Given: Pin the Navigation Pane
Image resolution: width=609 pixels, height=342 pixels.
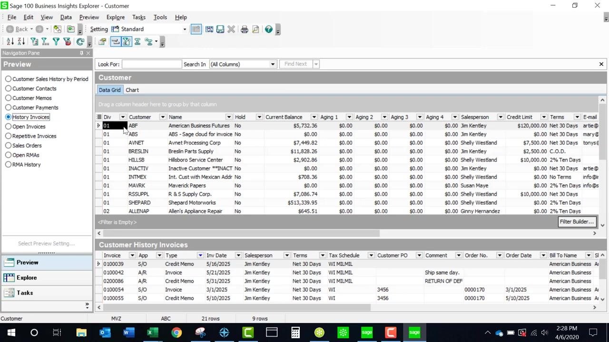Looking at the screenshot, I should pyautogui.click(x=81, y=53).
